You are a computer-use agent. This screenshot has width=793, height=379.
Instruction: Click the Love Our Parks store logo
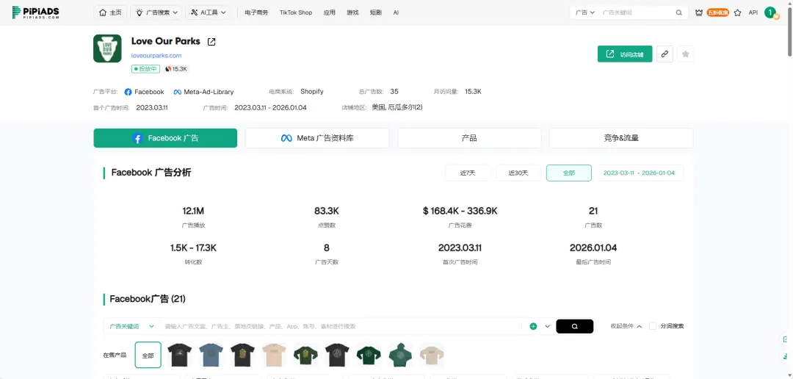pyautogui.click(x=107, y=48)
